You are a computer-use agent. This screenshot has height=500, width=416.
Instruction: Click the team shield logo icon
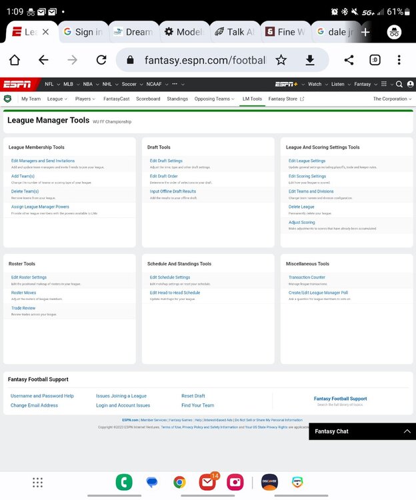pyautogui.click(x=7, y=99)
